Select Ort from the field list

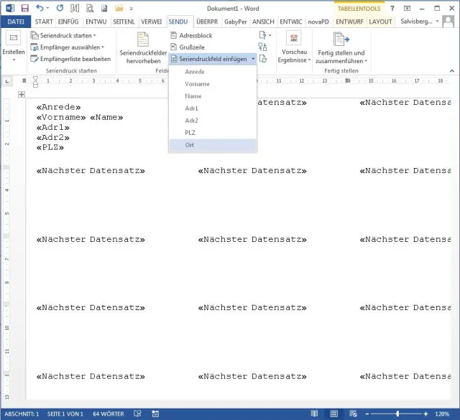point(190,145)
